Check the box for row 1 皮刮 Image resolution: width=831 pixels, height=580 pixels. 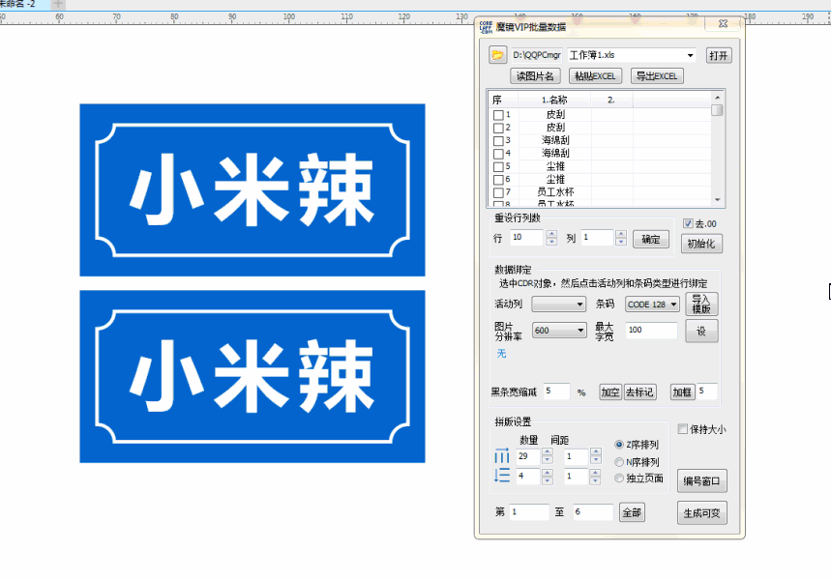tap(498, 115)
